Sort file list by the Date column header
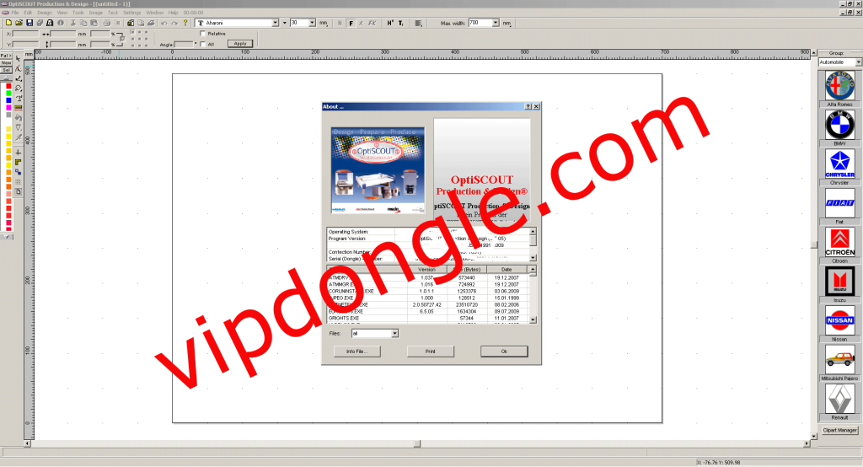 point(507,269)
